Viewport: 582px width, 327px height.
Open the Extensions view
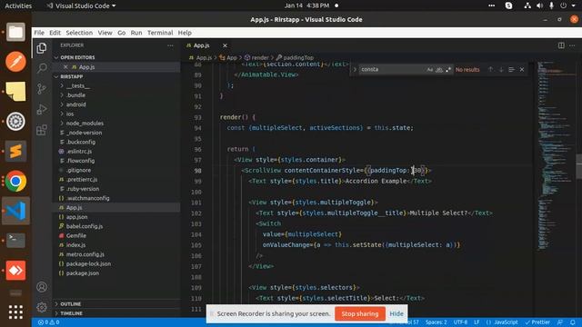42,130
